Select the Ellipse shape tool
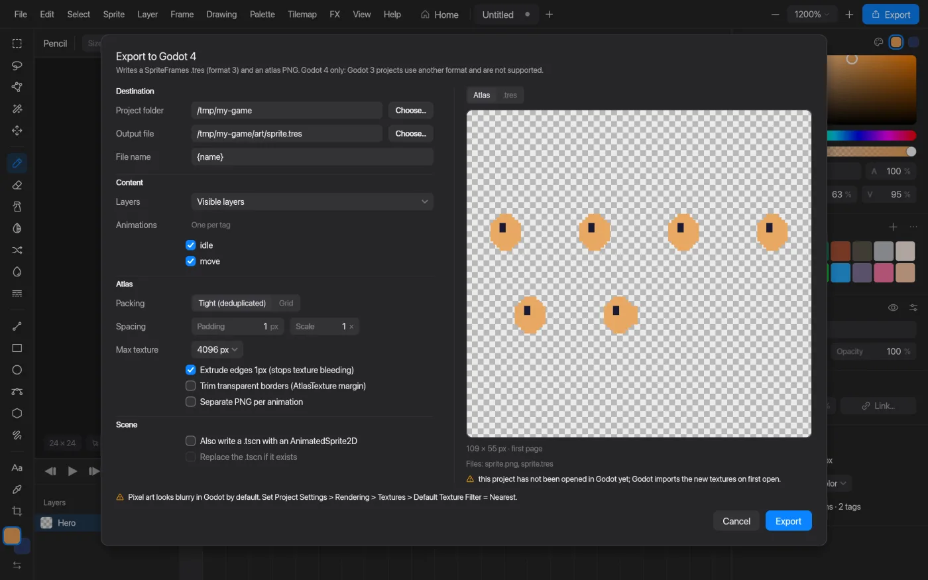This screenshot has height=580, width=928. (x=17, y=370)
